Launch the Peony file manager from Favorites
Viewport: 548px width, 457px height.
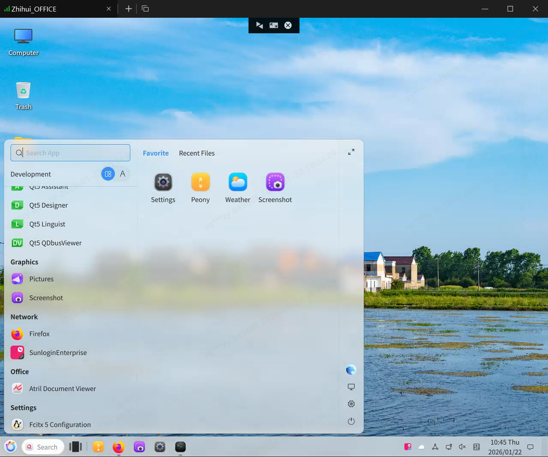(x=200, y=186)
